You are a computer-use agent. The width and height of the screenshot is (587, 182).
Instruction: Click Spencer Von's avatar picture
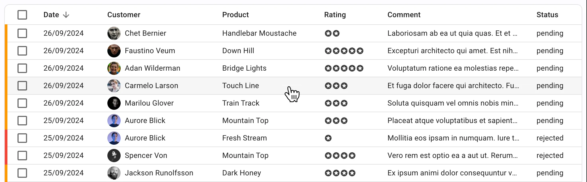pos(114,156)
